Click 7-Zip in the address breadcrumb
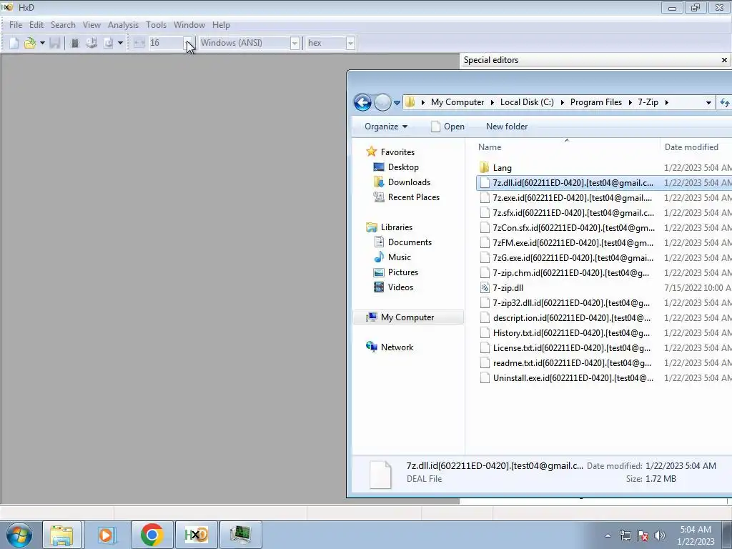Image resolution: width=732 pixels, height=549 pixels. point(648,102)
